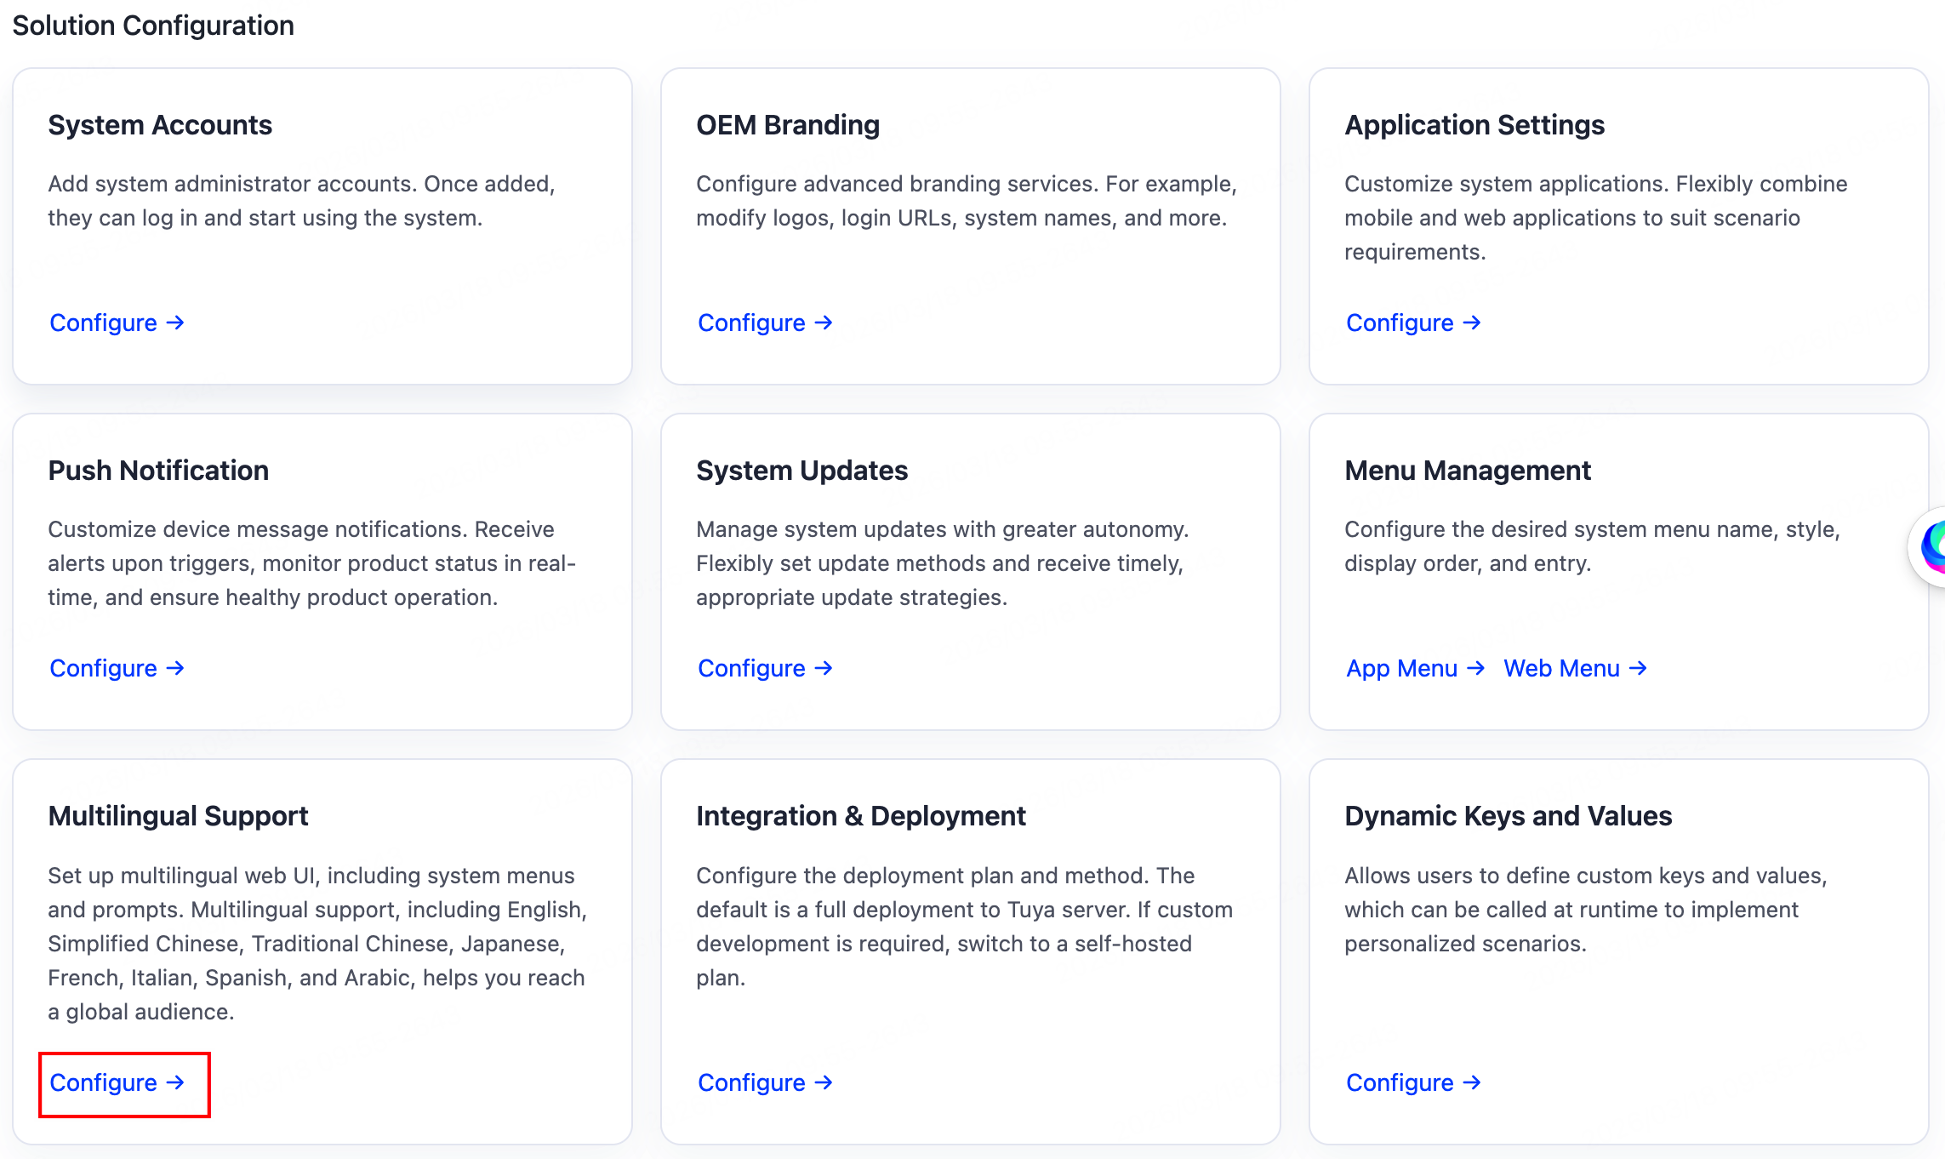Select the Multilingual Support card heading
Image resolution: width=1945 pixels, height=1159 pixels.
click(178, 816)
